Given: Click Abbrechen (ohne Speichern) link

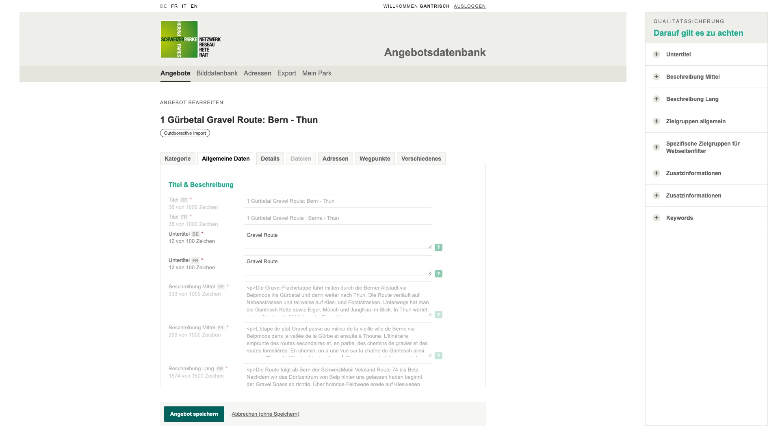Looking at the screenshot, I should tap(265, 414).
